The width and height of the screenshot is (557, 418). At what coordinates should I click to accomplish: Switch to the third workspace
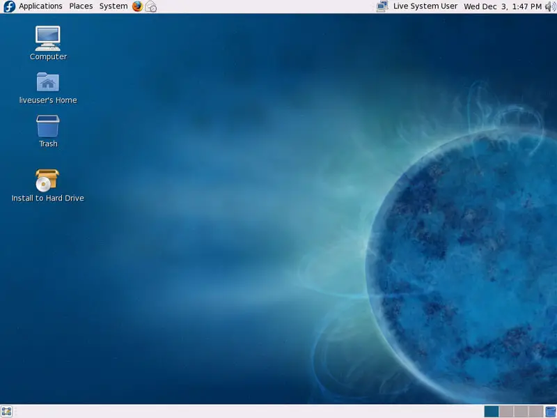tap(521, 412)
